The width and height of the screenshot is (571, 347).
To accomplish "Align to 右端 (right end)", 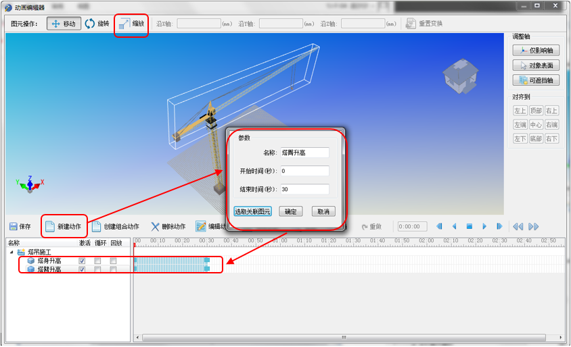I will [x=551, y=125].
